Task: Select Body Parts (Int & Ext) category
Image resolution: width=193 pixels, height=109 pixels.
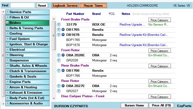Action: coord(27,98)
